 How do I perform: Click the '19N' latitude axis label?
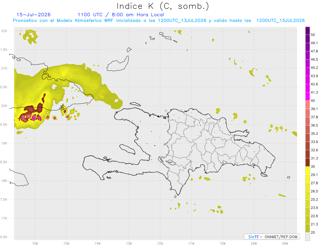click(x=4, y=143)
